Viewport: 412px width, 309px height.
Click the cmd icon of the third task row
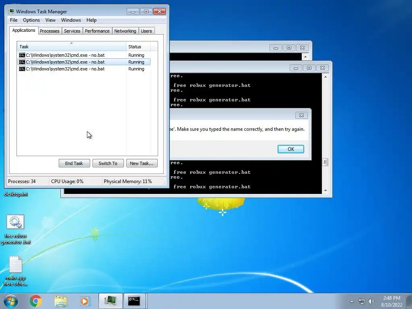pyautogui.click(x=22, y=69)
